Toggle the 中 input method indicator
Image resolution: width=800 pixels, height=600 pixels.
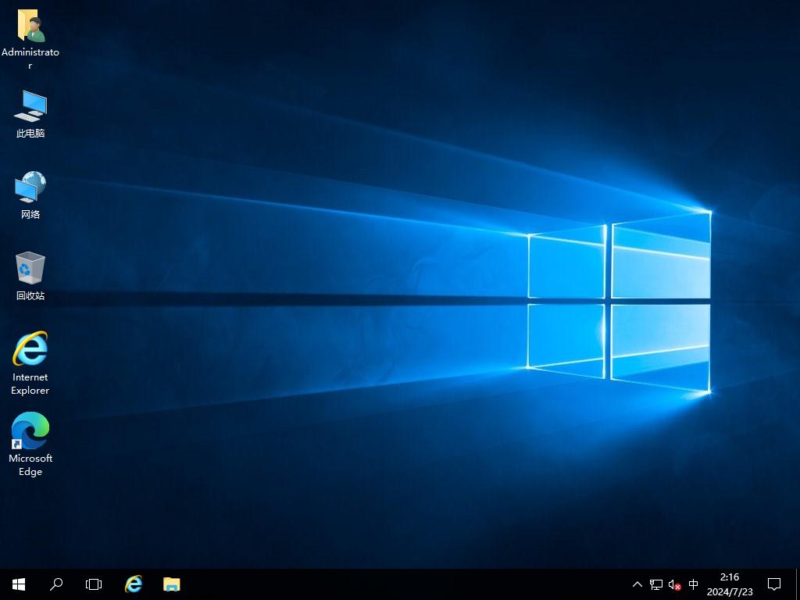click(x=693, y=584)
